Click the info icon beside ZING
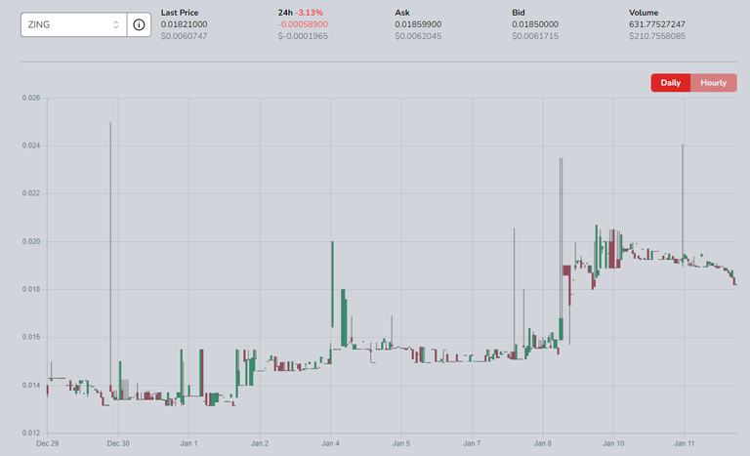Viewport: 750px width, 456px height. (x=139, y=24)
